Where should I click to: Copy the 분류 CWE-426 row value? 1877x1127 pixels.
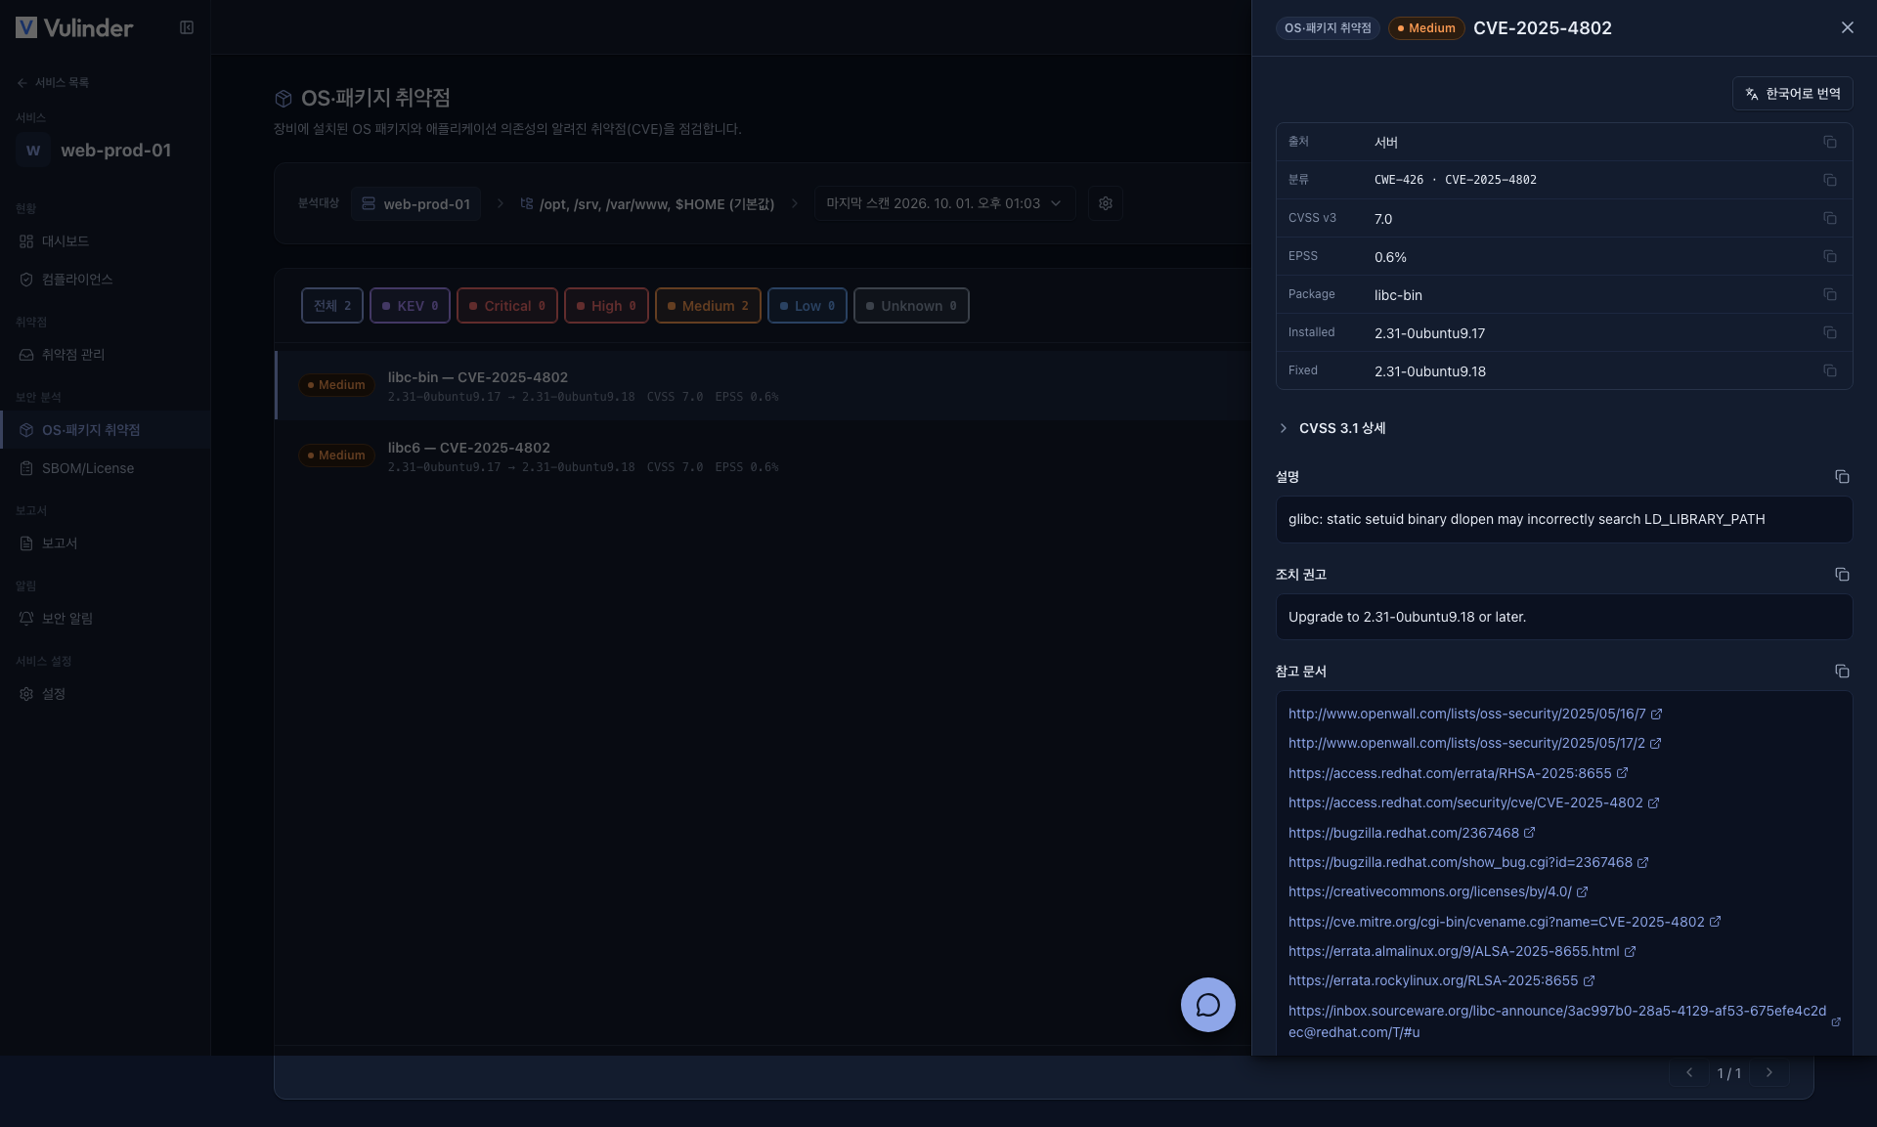click(x=1829, y=180)
